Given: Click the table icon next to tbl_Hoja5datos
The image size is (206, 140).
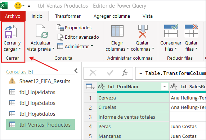Looking at the screenshot, I should (12, 103).
